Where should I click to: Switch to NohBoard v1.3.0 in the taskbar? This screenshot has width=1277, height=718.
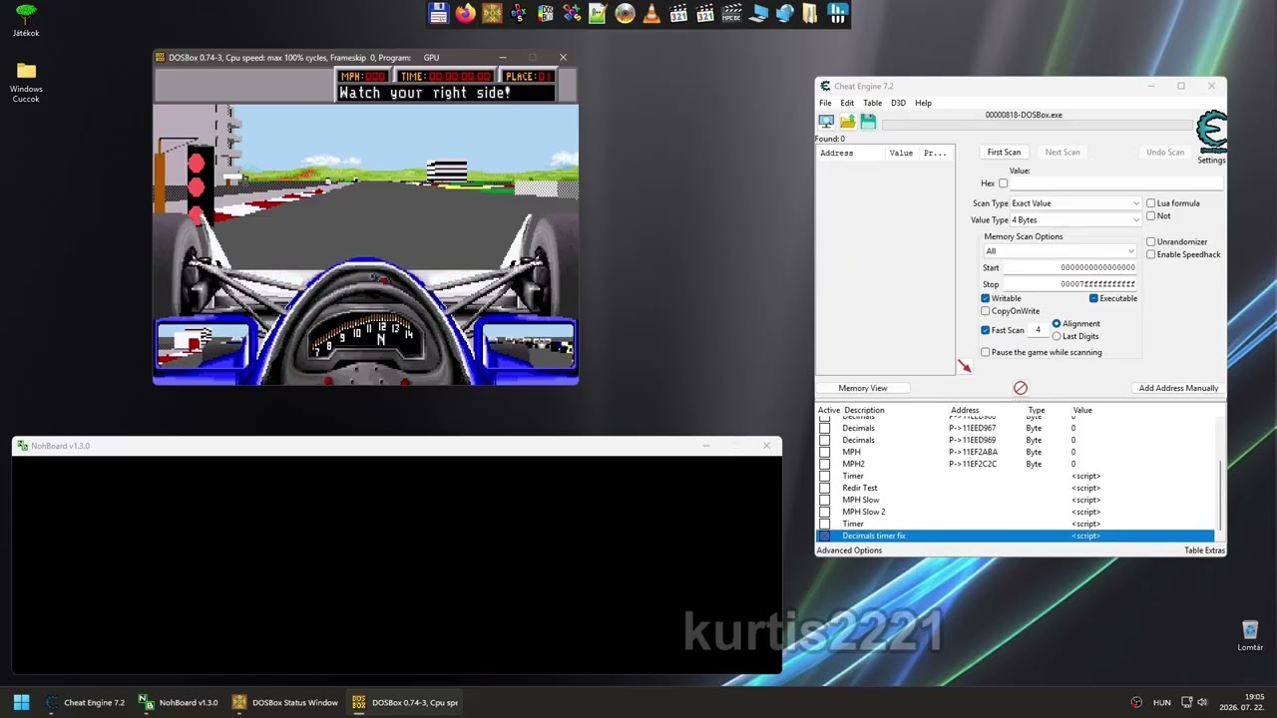click(x=178, y=702)
